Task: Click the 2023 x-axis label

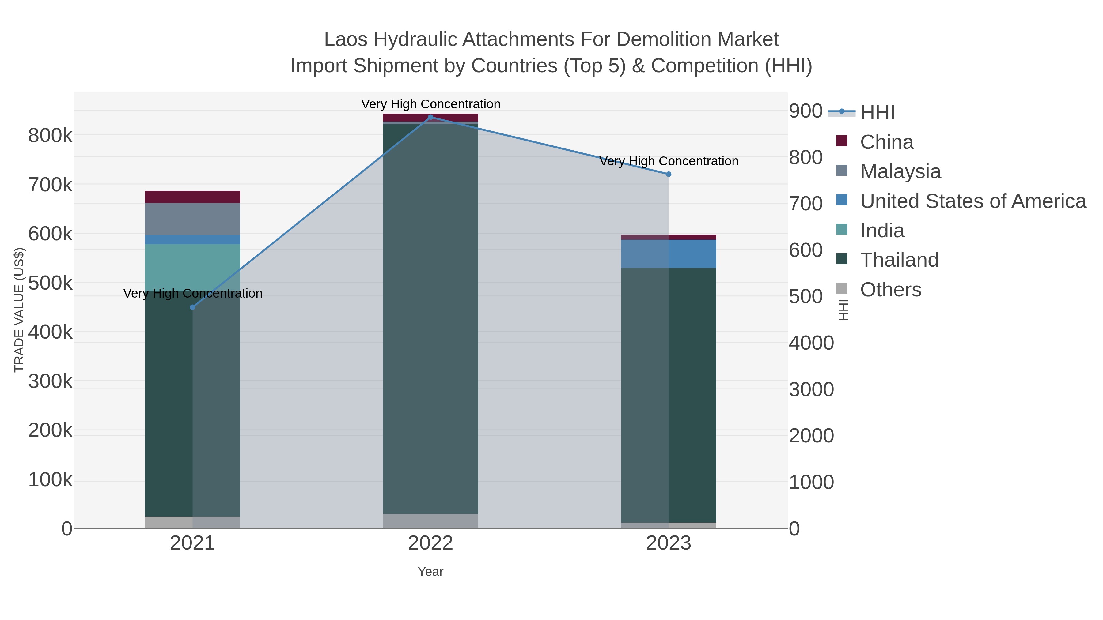Action: (x=669, y=543)
